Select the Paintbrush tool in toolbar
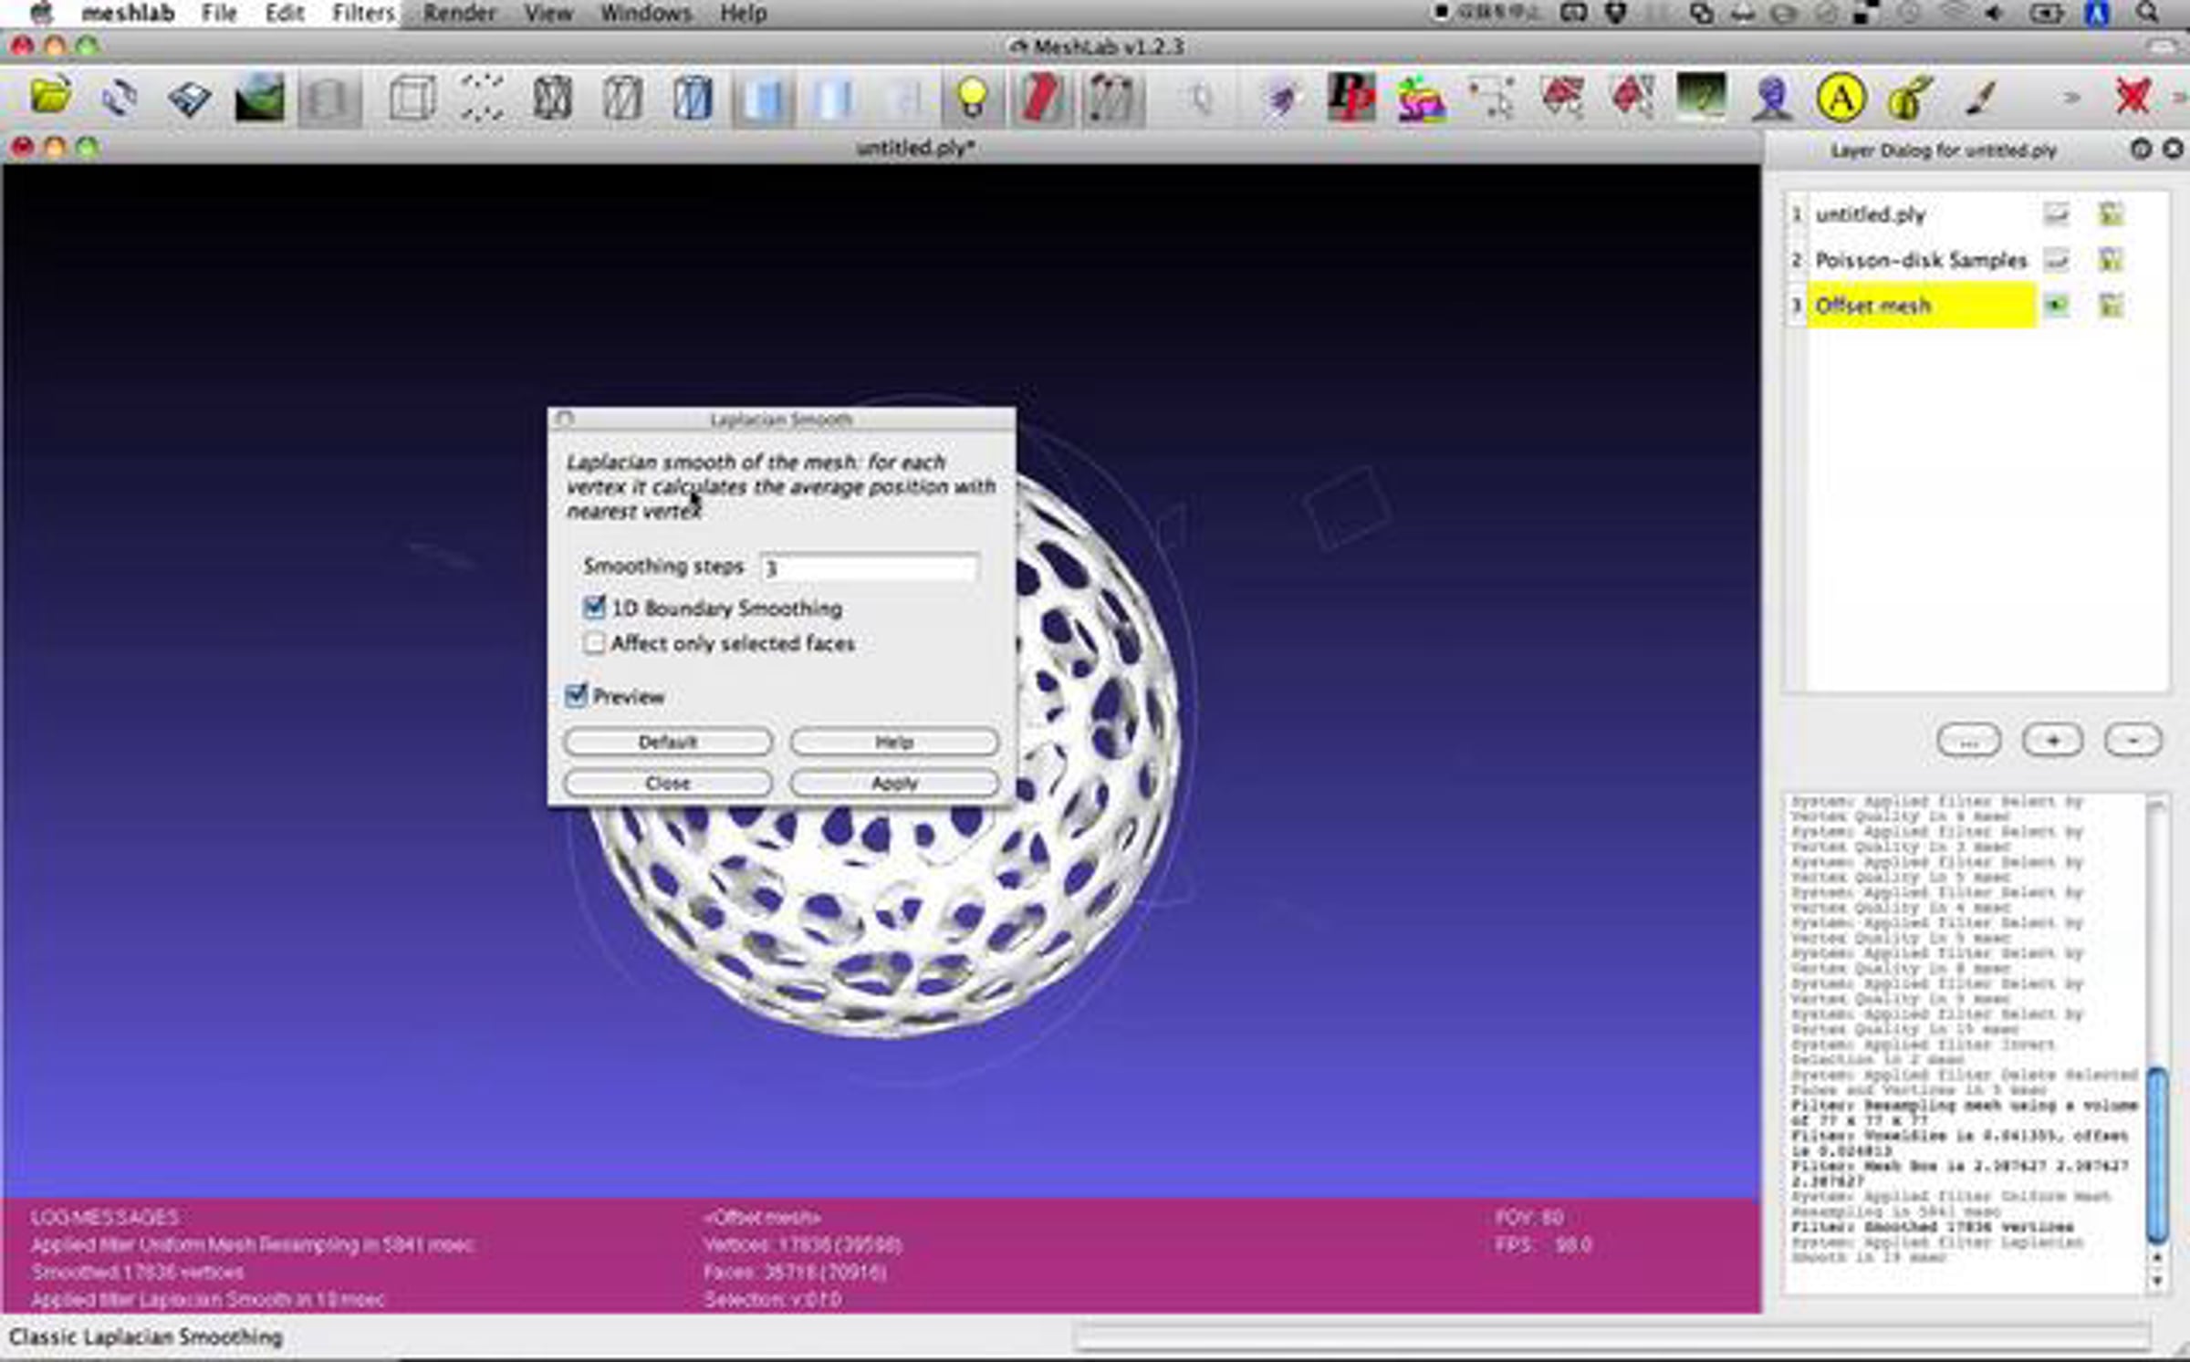 1979,98
